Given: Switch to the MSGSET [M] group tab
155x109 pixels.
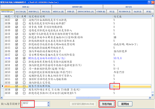Looking at the screenshot, I should (x=78, y=7).
